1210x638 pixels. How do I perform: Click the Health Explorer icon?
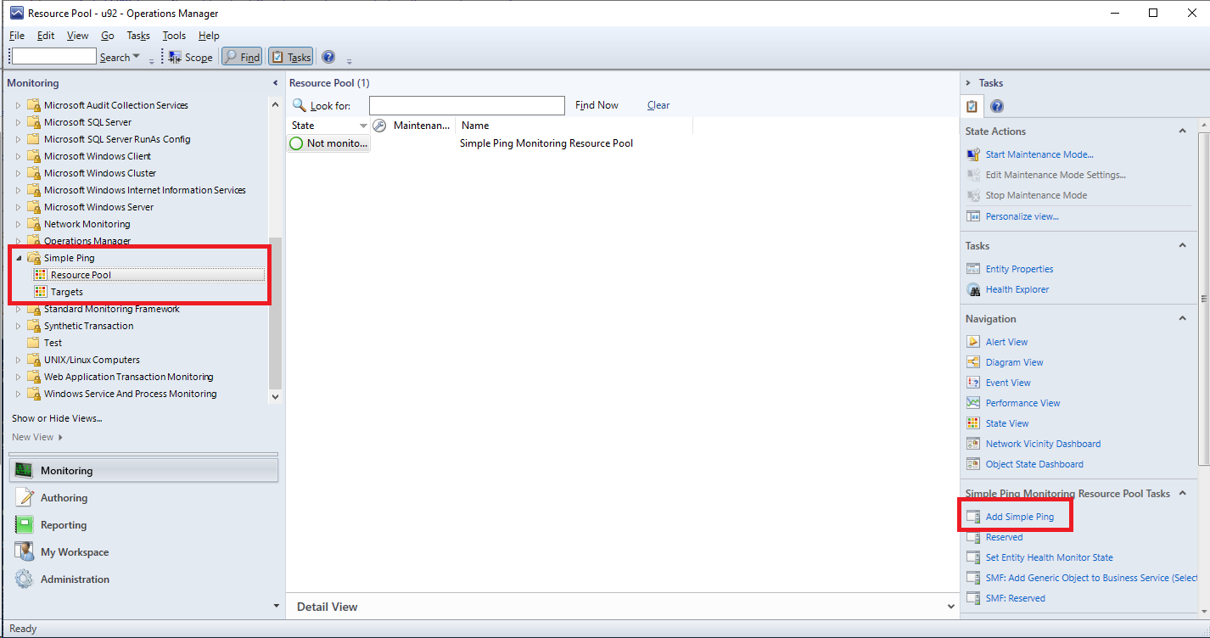(x=973, y=289)
